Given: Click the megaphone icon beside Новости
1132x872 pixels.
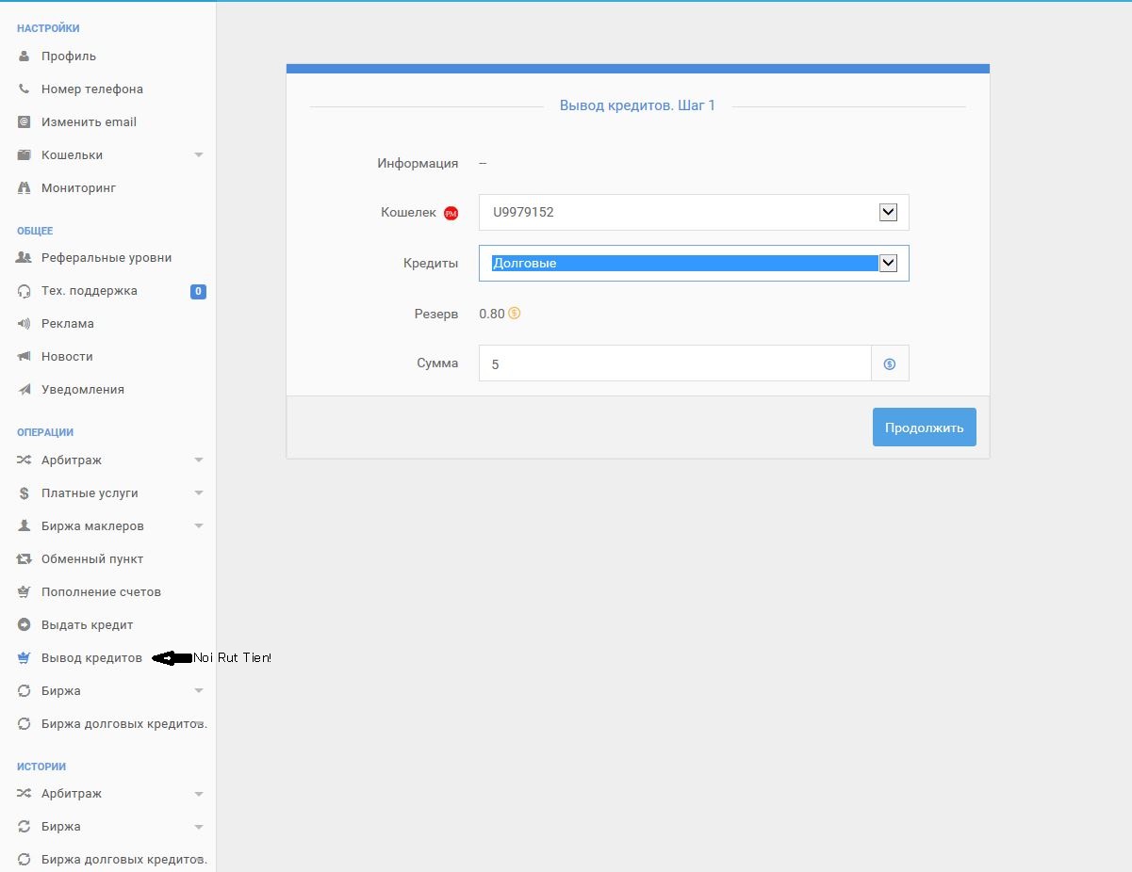Looking at the screenshot, I should coord(25,357).
